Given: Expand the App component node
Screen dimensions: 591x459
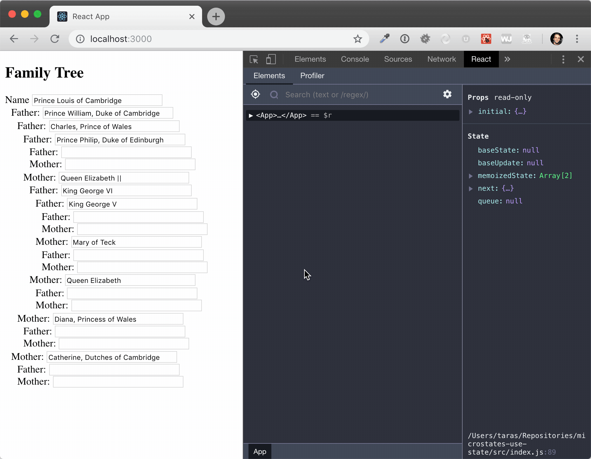Looking at the screenshot, I should (251, 115).
